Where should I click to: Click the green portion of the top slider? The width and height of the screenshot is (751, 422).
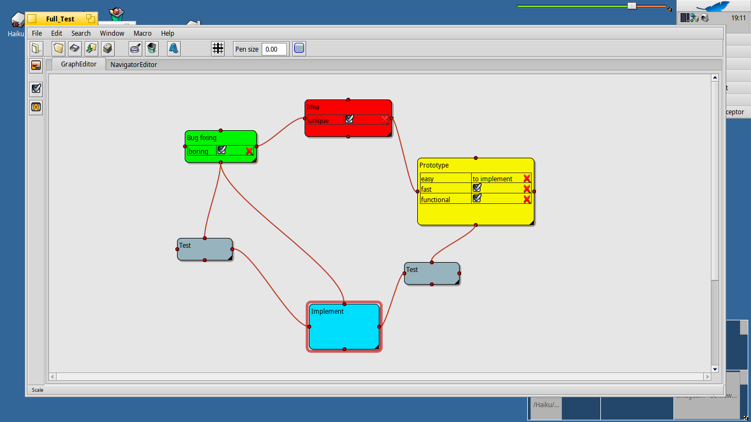pos(572,7)
